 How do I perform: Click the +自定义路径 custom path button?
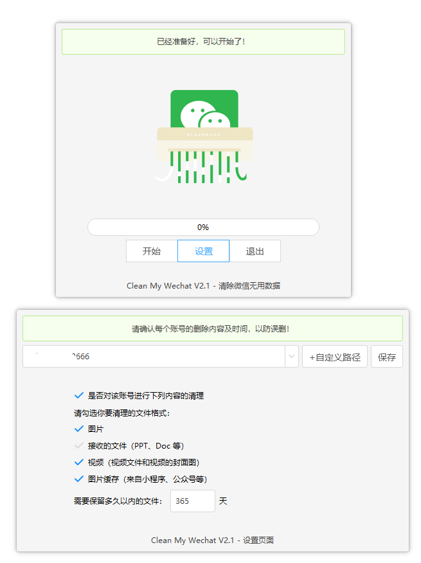pos(335,357)
